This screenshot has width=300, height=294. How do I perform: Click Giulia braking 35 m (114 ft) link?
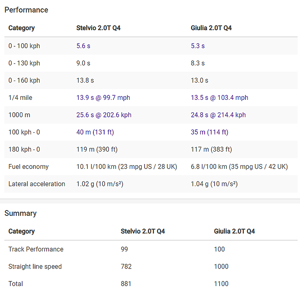point(209,132)
